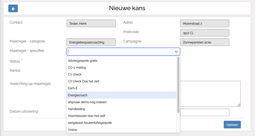Click the back arrow button
Screen dimensions: 255x136
[x=13, y=8]
